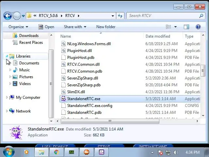Click the StandaloneRTC.exe application icon
The height and width of the screenshot is (157, 209).
coord(63,99)
